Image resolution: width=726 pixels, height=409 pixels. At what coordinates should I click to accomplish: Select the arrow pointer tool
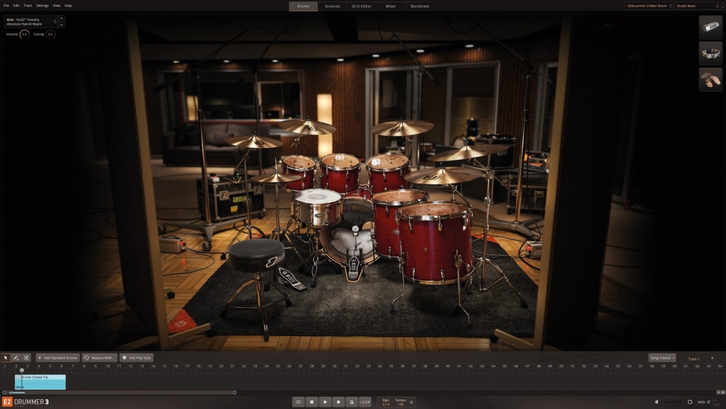point(5,358)
